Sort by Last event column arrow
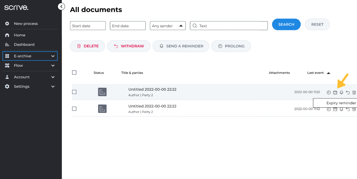Screen dimensions: 357x179 pyautogui.click(x=328, y=73)
